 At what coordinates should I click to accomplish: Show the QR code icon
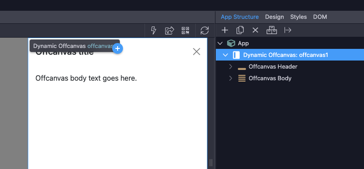point(185,30)
